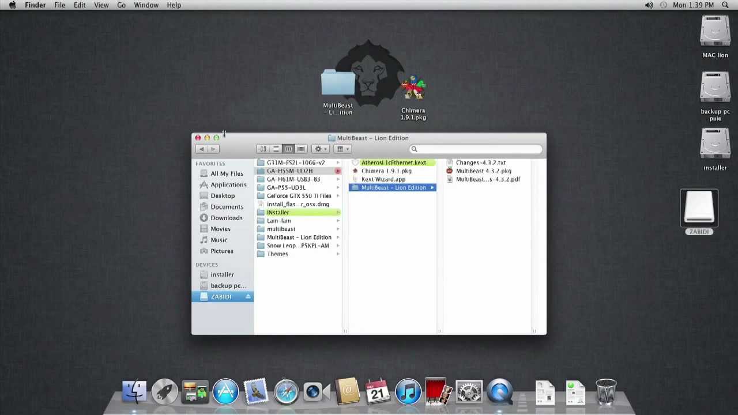
Task: Select the GA-H55M-UD2H folder
Action: 299,171
